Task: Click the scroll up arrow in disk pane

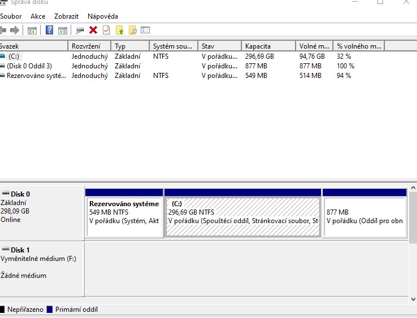Action: coord(413,188)
